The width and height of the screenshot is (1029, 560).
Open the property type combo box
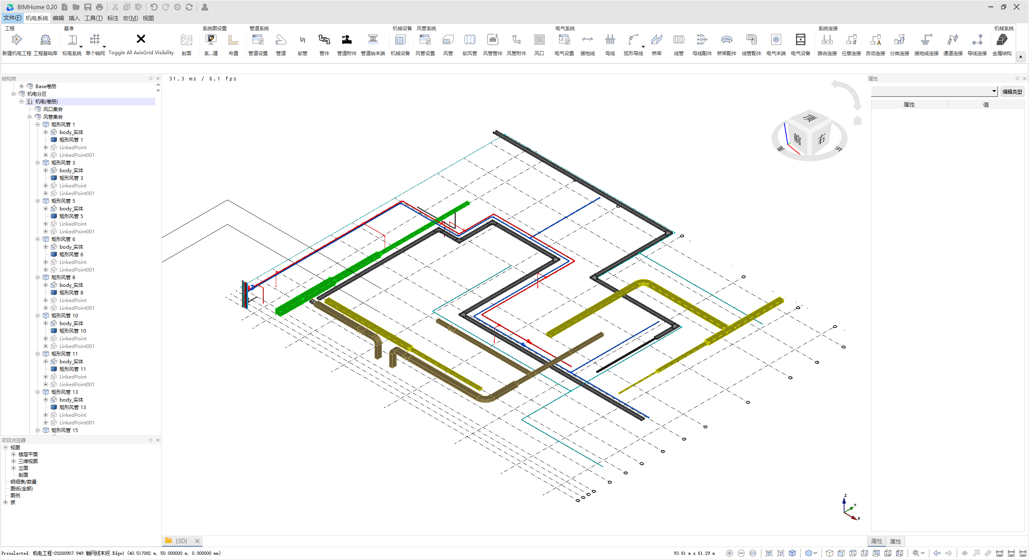click(x=934, y=91)
